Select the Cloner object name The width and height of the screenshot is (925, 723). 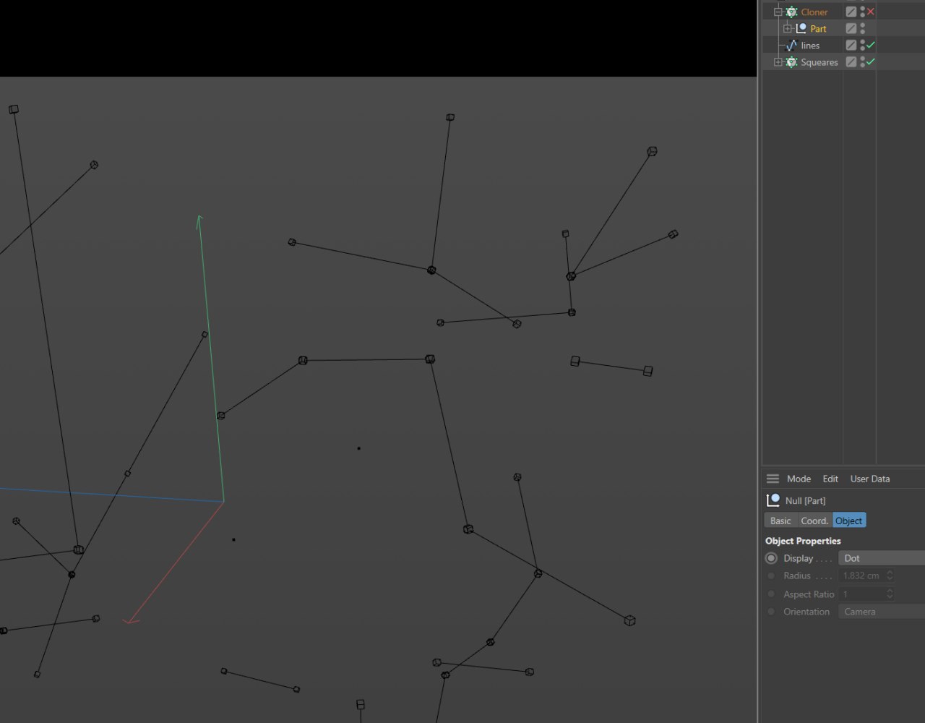pos(814,12)
